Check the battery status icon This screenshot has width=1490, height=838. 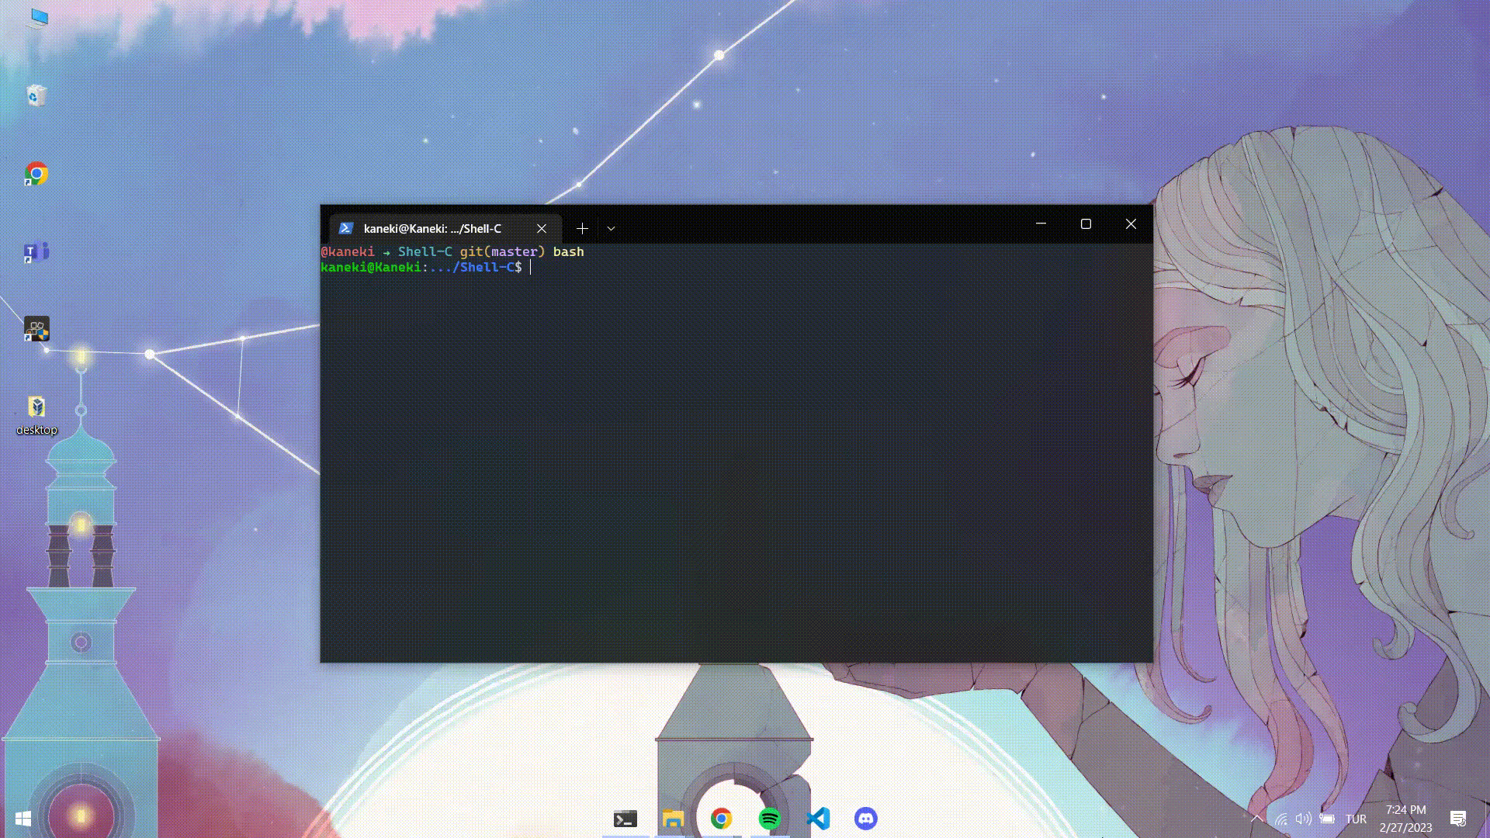(x=1327, y=819)
